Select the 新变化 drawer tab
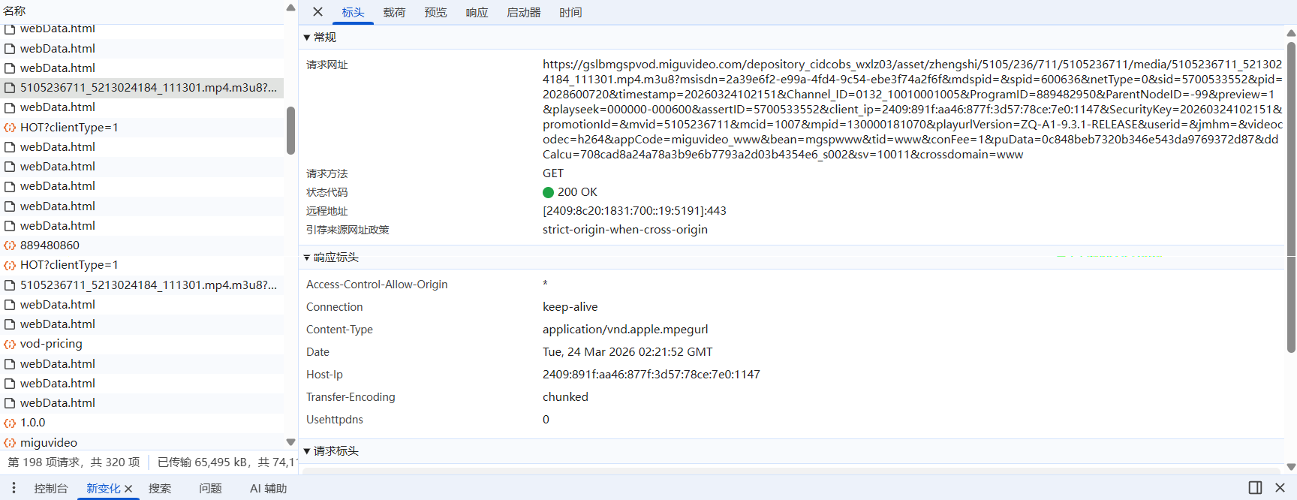Viewport: 1297px width, 500px height. click(x=103, y=488)
